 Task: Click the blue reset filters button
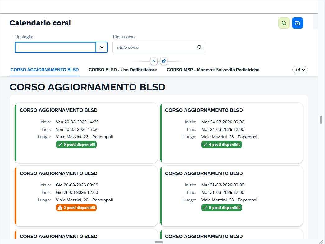297,23
